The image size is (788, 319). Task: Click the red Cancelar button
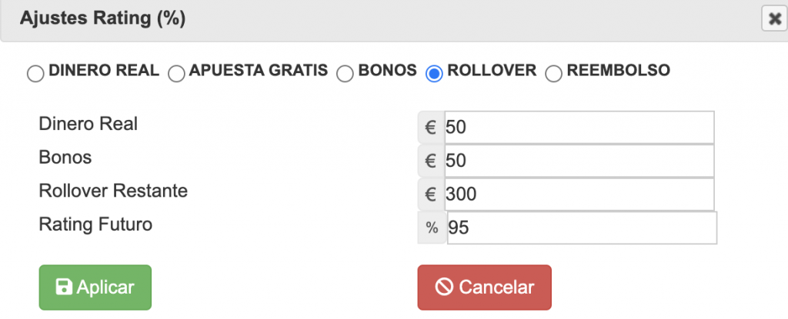[x=485, y=287]
